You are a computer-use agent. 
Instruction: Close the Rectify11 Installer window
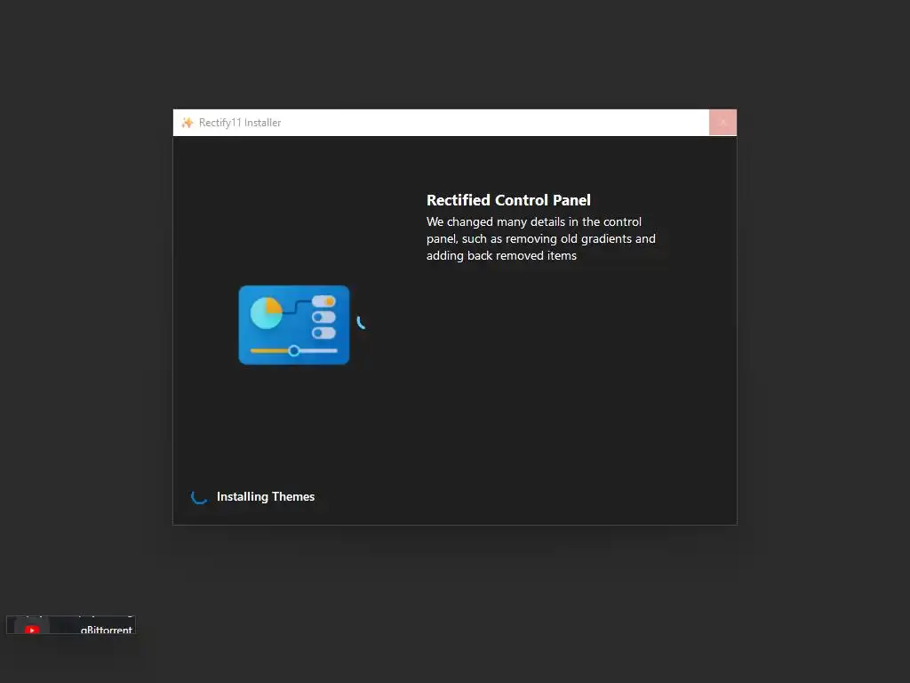pyautogui.click(x=722, y=123)
